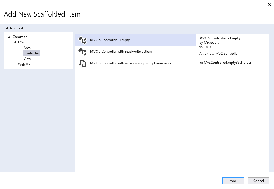The width and height of the screenshot is (274, 189).
Task: Select Web API tree item
Action: pyautogui.click(x=24, y=64)
